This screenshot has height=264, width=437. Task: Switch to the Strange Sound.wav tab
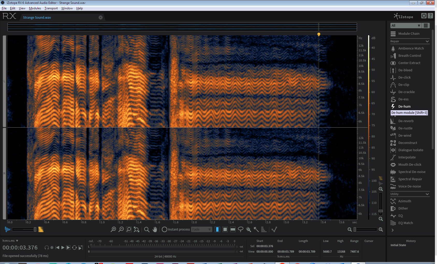coord(37,17)
